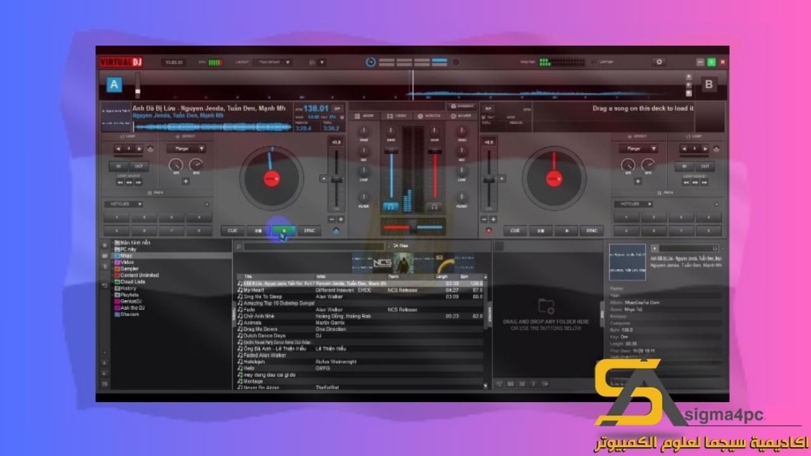The image size is (811, 456).
Task: Open the settings gear in top bar
Action: click(x=659, y=62)
